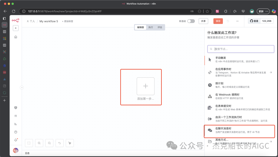Click the 更新 update button in browser
The width and height of the screenshot is (278, 157).
coord(263,11)
